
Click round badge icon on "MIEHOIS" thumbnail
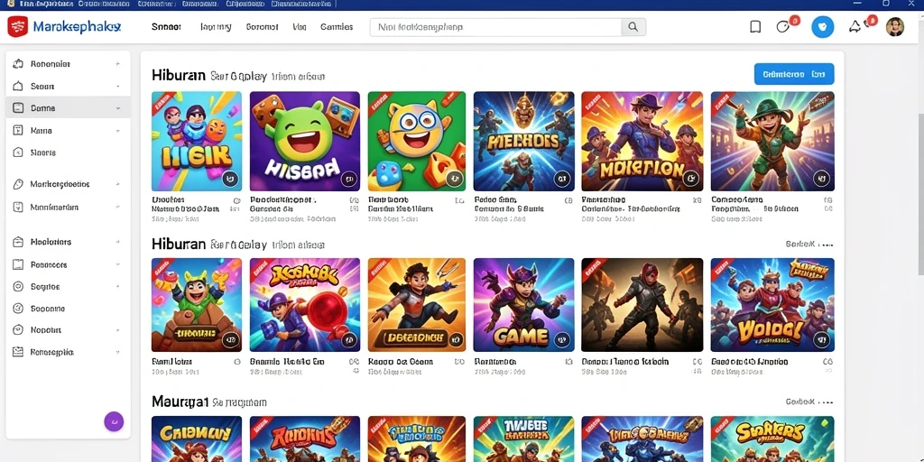561,178
